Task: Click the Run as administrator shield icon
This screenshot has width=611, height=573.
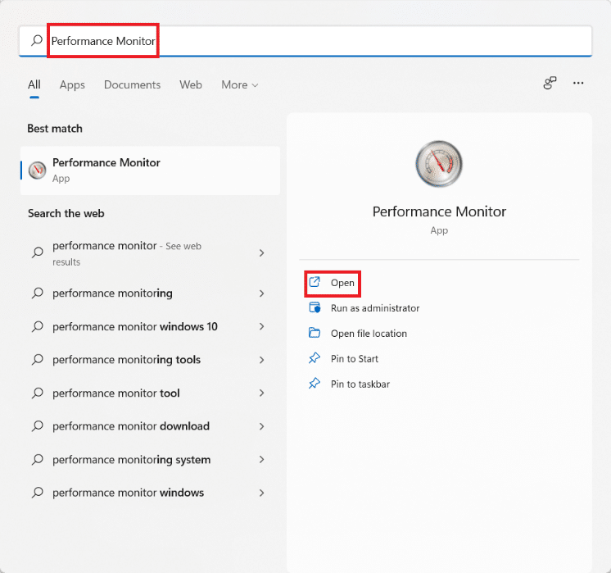Action: click(314, 308)
